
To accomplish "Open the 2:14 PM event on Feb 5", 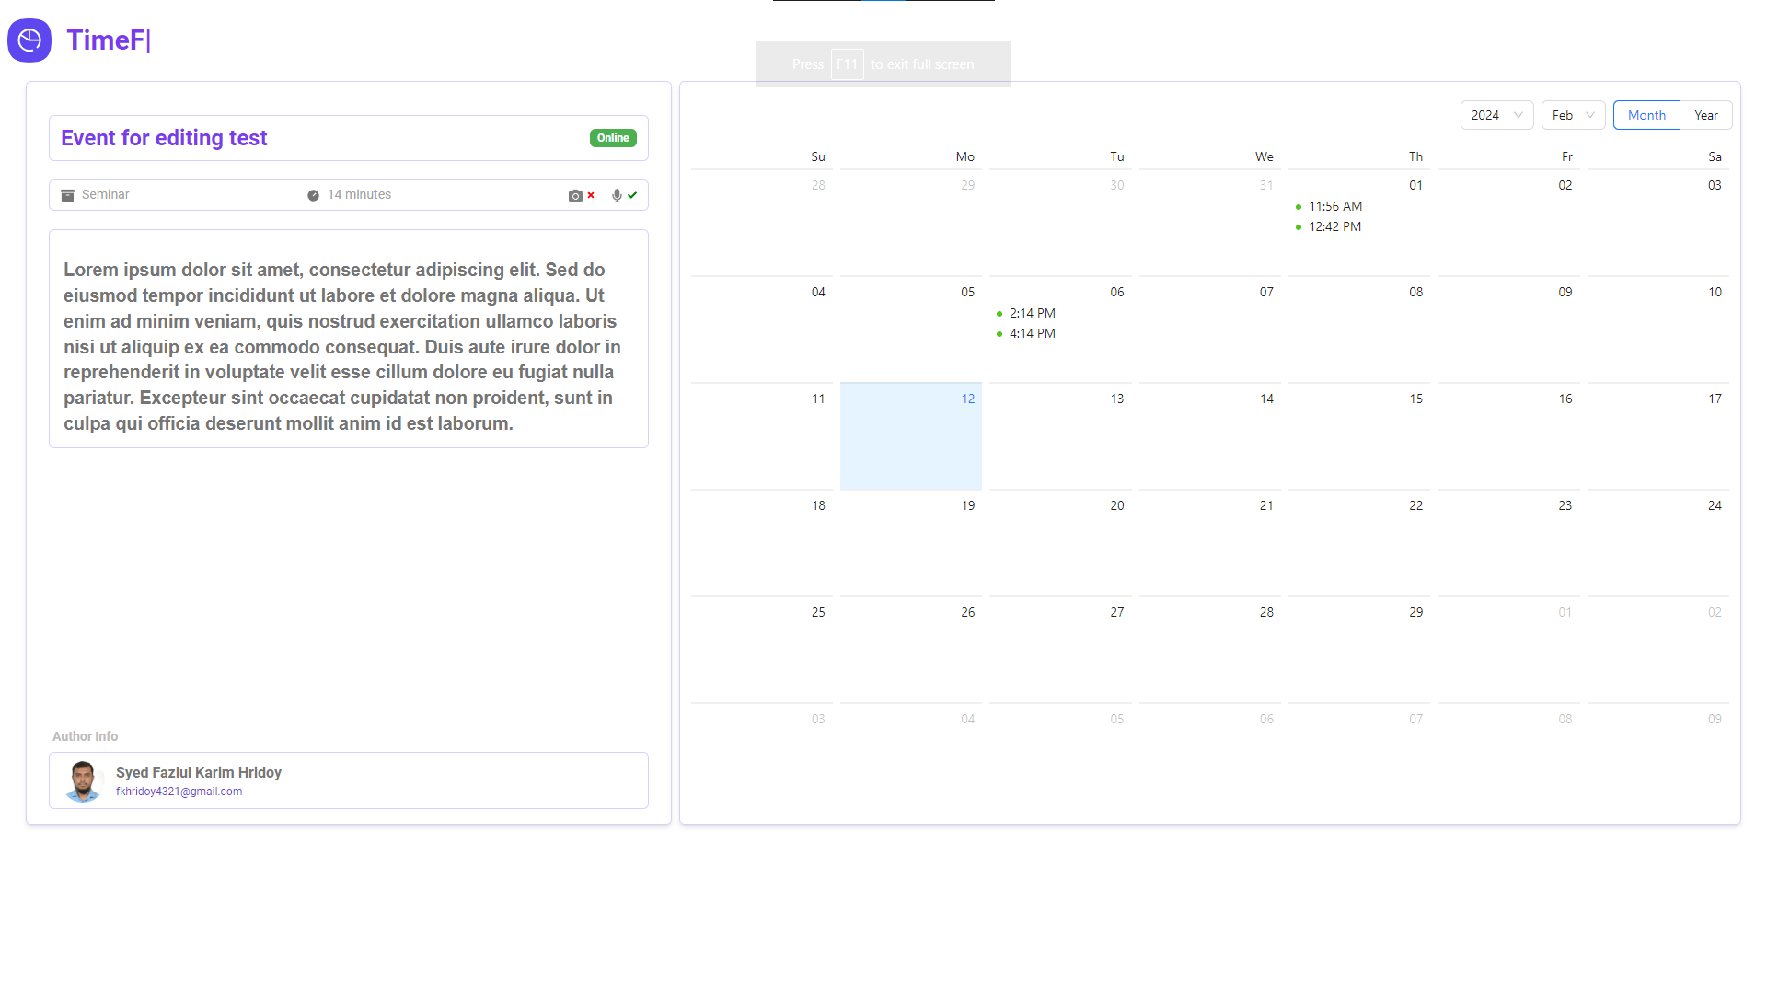I will [x=1031, y=313].
